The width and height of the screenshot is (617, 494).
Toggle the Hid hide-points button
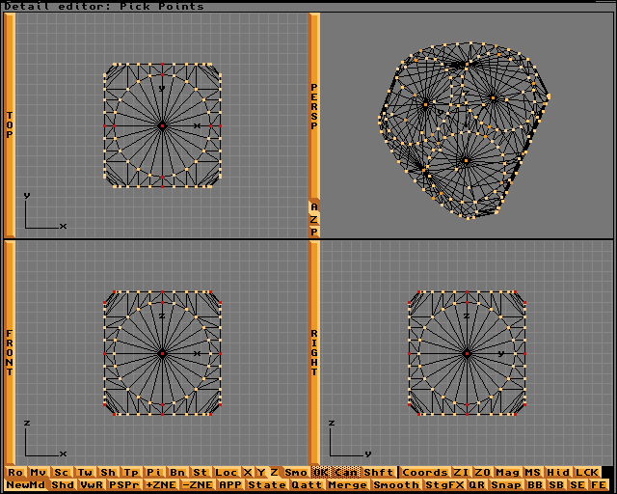[x=558, y=472]
